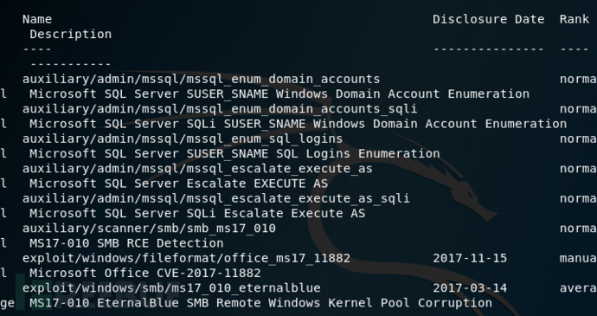Screen dimensions: 597x316
Task: Click the office_ms17_11882 exploit path
Action: click(x=186, y=258)
